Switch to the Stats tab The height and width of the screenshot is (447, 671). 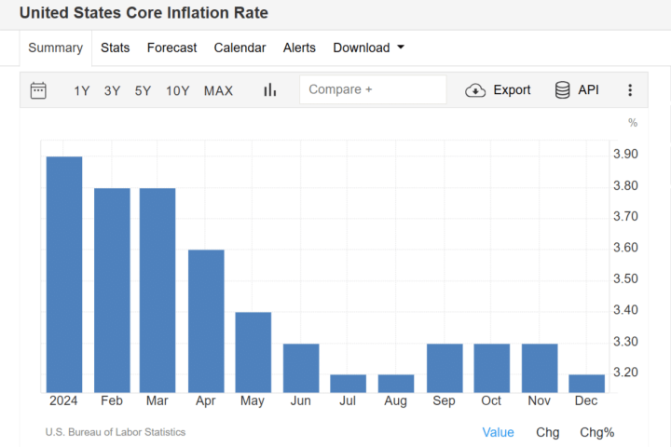116,47
